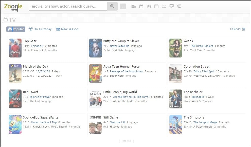Open the SpongeBob SquarePants title
Viewport: 251px width, 147px height.
[41, 117]
